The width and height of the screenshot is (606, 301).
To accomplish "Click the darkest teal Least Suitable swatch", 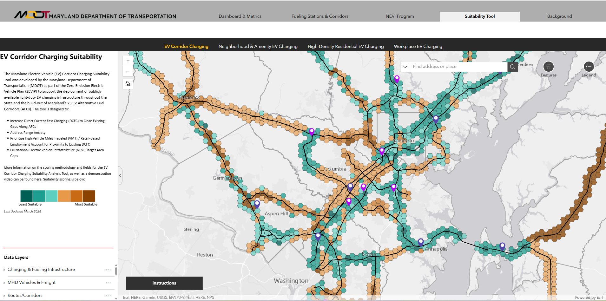I will pos(26,196).
